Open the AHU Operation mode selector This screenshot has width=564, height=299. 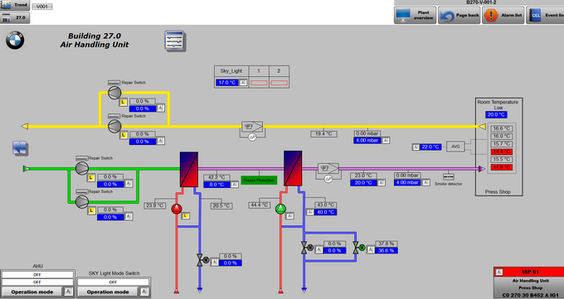32,292
